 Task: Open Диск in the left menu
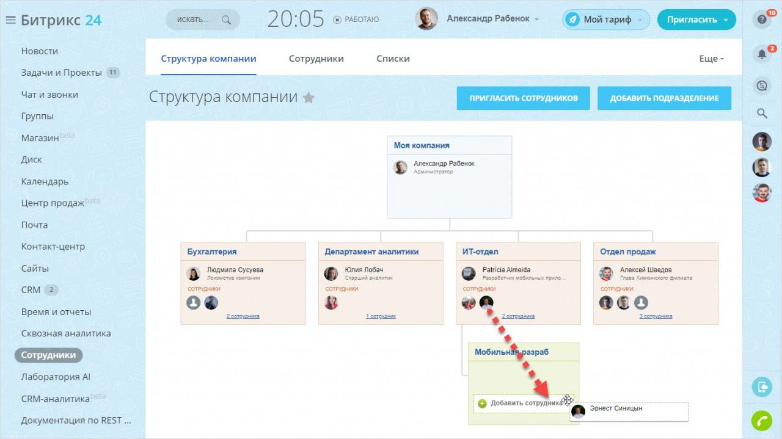[x=32, y=159]
